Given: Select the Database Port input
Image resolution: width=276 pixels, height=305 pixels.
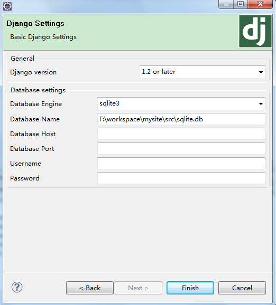Looking at the screenshot, I should pyautogui.click(x=181, y=148).
